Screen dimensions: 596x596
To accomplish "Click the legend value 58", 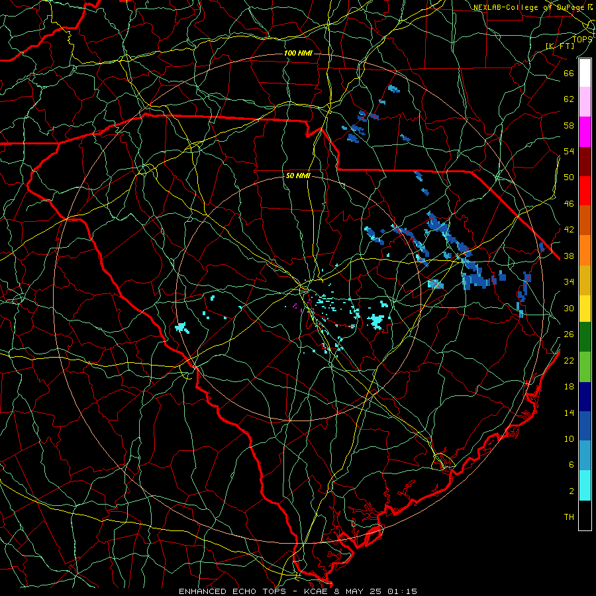I will coord(569,125).
